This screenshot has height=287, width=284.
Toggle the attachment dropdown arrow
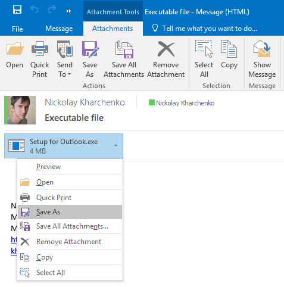pos(116,146)
